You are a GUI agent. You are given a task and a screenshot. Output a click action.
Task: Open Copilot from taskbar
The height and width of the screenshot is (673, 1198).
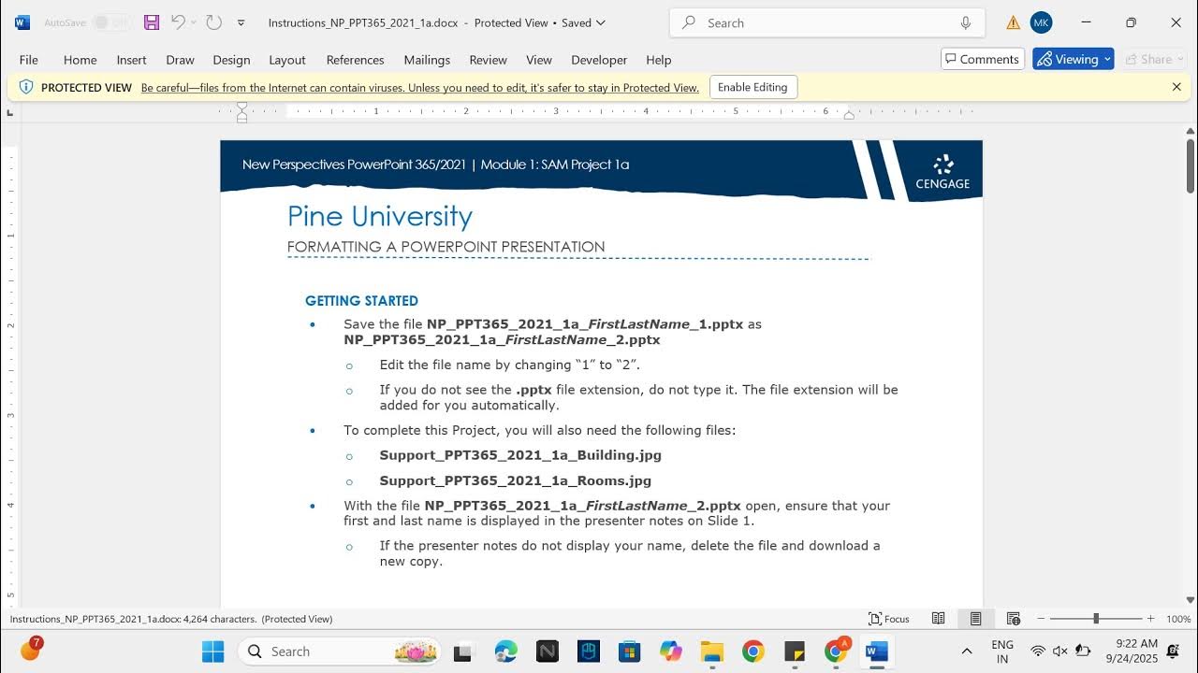(x=670, y=652)
